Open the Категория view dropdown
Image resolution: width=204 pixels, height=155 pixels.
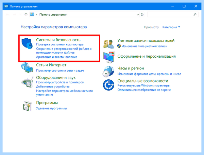171,27
